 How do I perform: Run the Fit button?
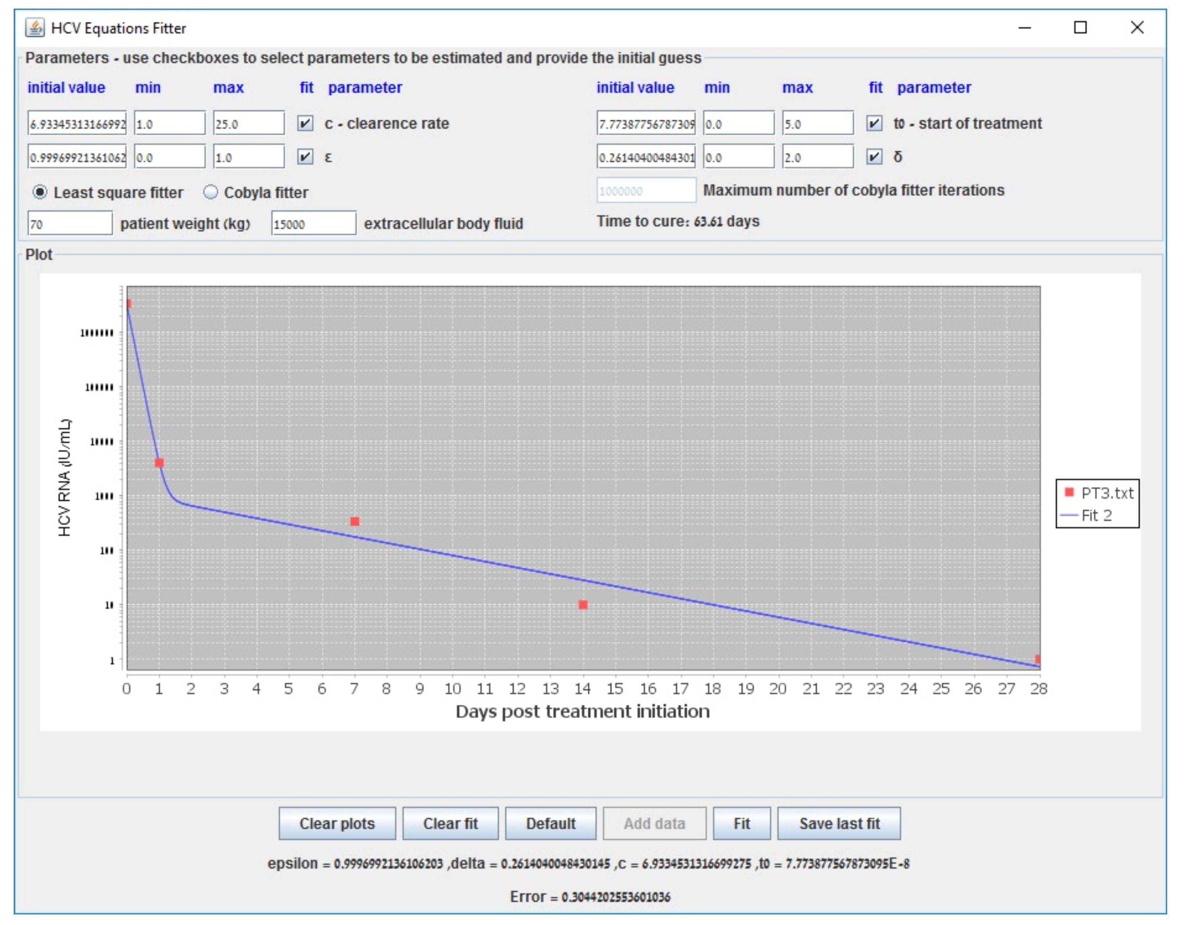click(x=741, y=824)
